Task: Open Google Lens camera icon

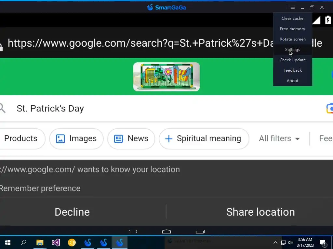Action: click(x=330, y=108)
